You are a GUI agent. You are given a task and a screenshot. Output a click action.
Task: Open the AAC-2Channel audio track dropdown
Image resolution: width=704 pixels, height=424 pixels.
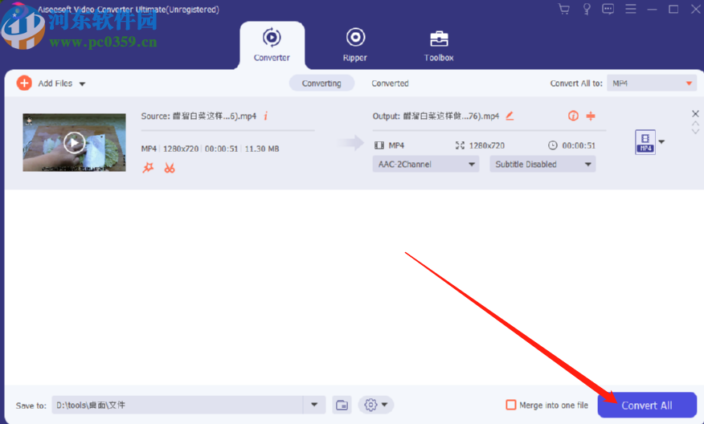click(x=426, y=164)
